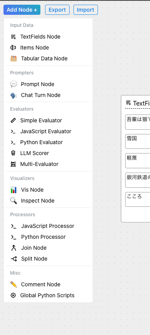This screenshot has width=150, height=335.
Task: Click the TextFields Node list-plus icon
Action: (13, 37)
